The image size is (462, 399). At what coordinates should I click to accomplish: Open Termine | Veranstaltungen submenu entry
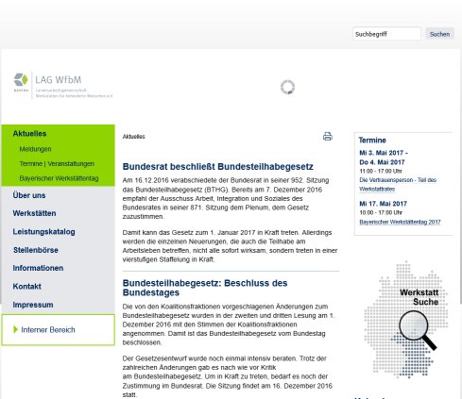coord(57,164)
